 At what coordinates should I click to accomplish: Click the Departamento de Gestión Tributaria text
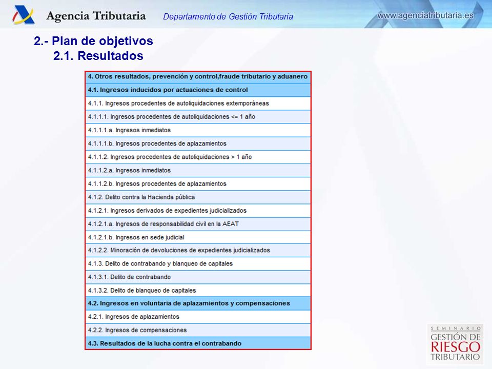pos(228,16)
